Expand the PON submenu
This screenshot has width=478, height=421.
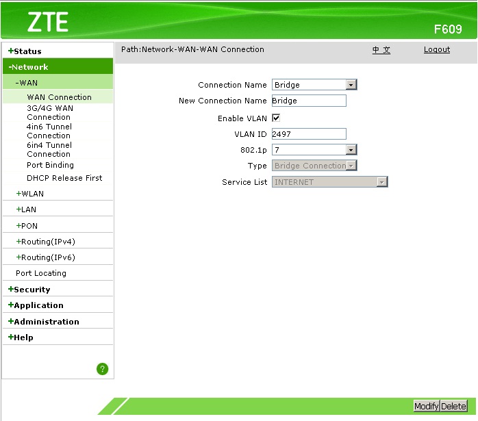(27, 226)
